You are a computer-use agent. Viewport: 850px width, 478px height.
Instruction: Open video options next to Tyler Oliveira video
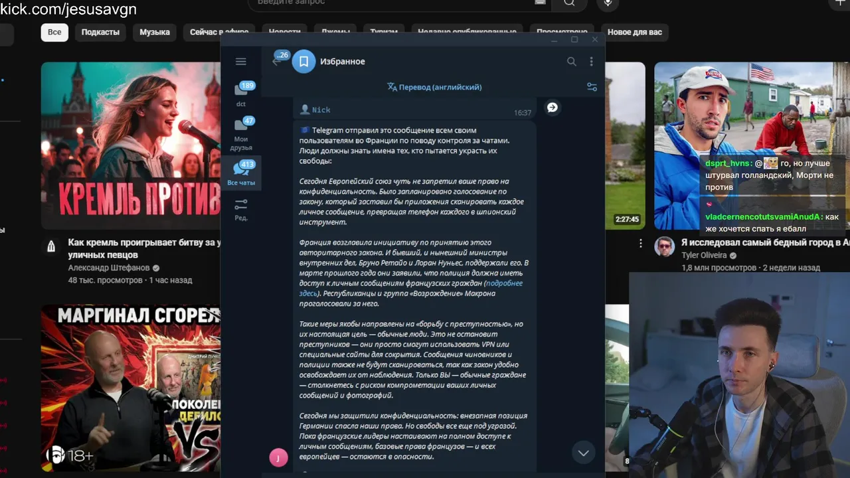pyautogui.click(x=641, y=244)
